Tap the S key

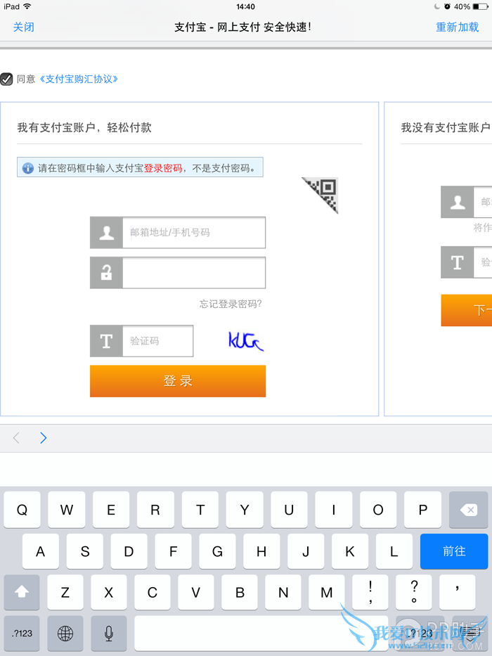coord(85,551)
